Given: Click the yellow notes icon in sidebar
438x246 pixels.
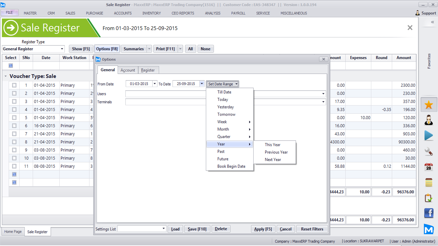Looking at the screenshot, I should [428, 182].
